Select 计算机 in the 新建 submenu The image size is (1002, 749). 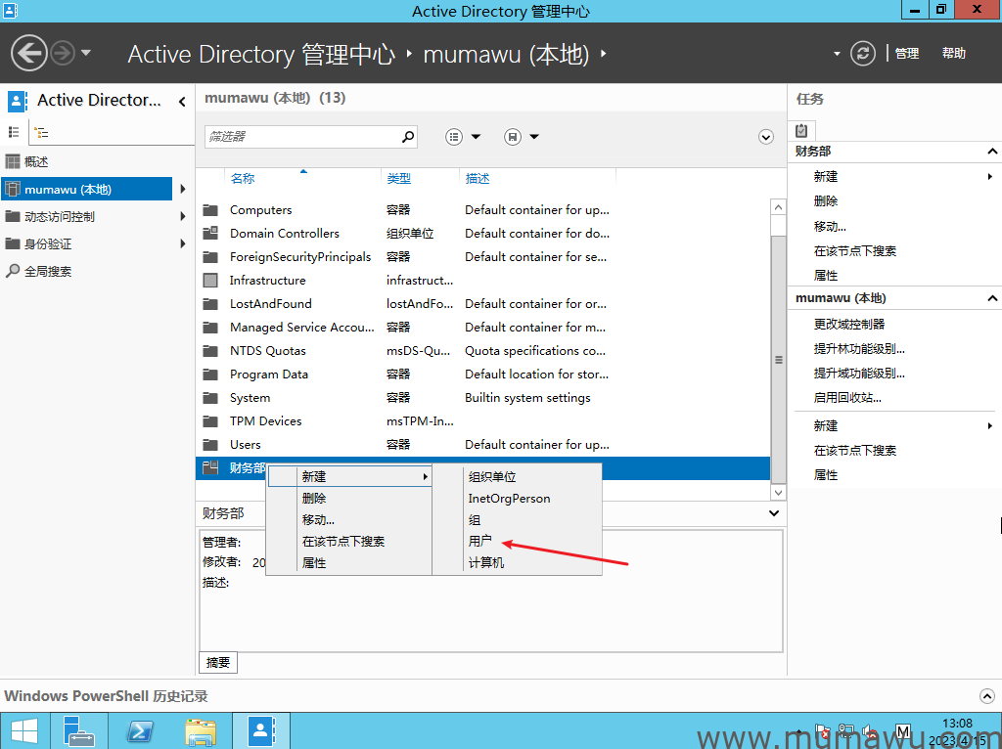point(518,563)
